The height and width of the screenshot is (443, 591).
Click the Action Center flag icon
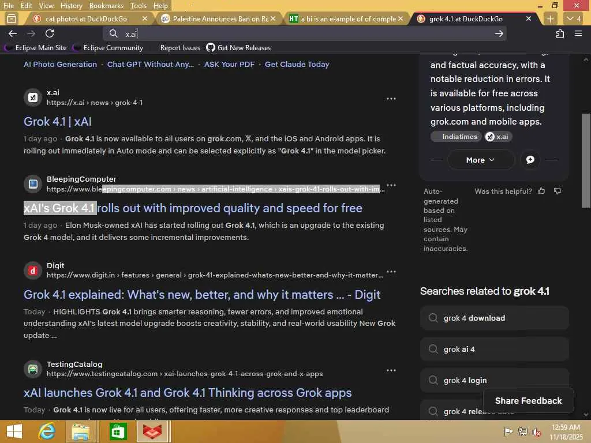point(508,431)
